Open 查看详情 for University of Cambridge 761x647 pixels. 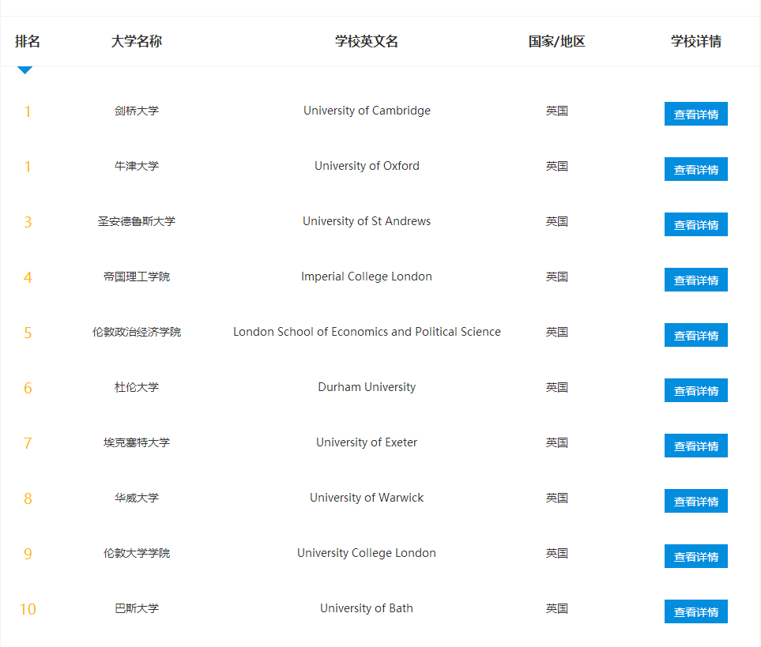[x=696, y=114]
